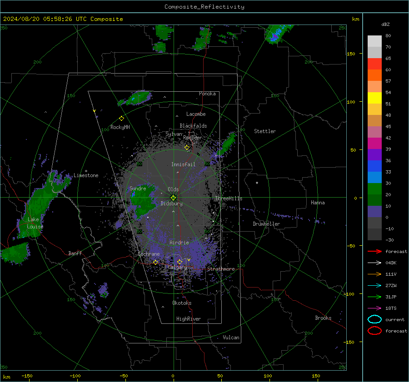Click the 33 dBZ blue color swatch
Screen dimensions: 409x382
(374, 166)
